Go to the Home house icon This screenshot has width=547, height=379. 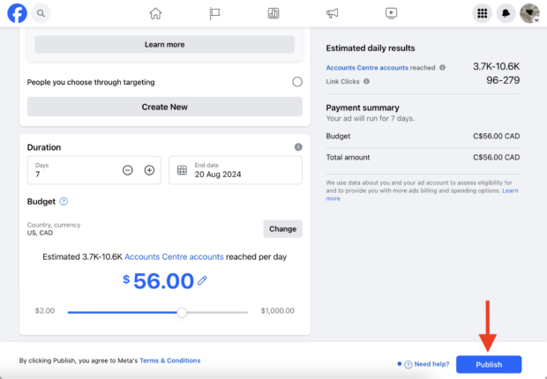(x=155, y=13)
